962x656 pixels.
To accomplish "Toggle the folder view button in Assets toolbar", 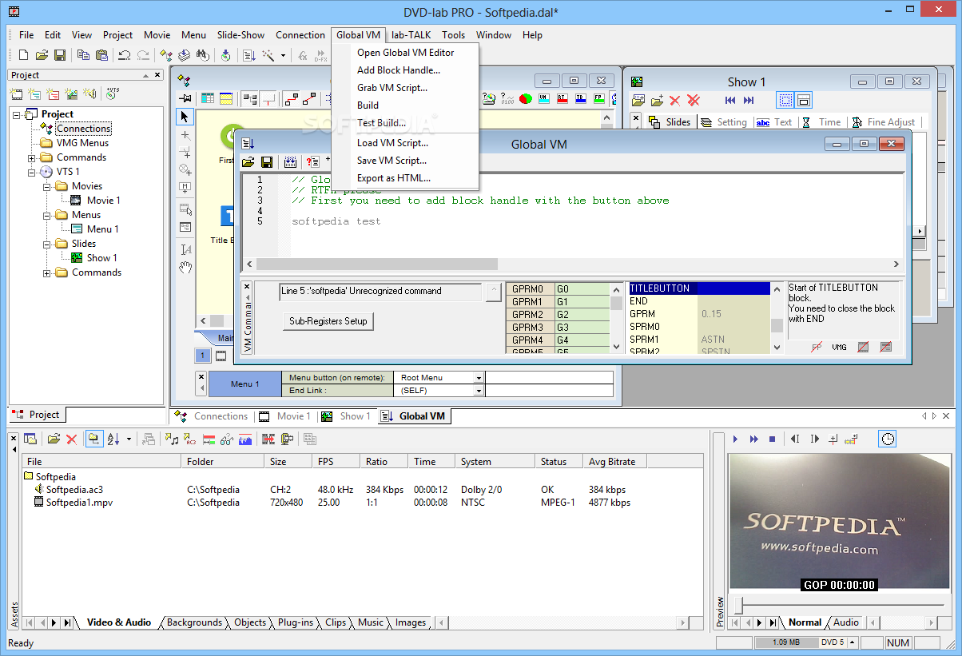I will point(94,439).
